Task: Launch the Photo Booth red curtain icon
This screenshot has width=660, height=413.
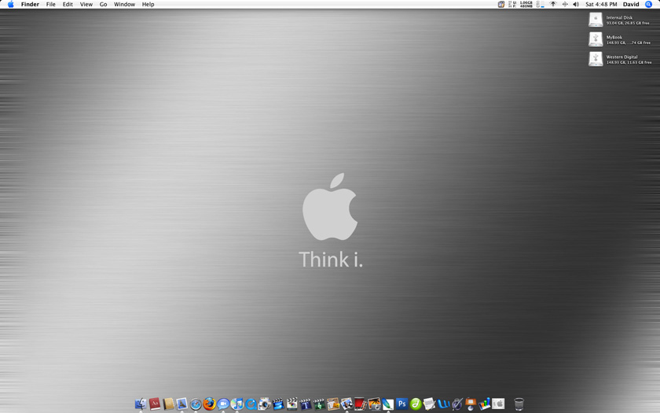Action: tap(361, 404)
